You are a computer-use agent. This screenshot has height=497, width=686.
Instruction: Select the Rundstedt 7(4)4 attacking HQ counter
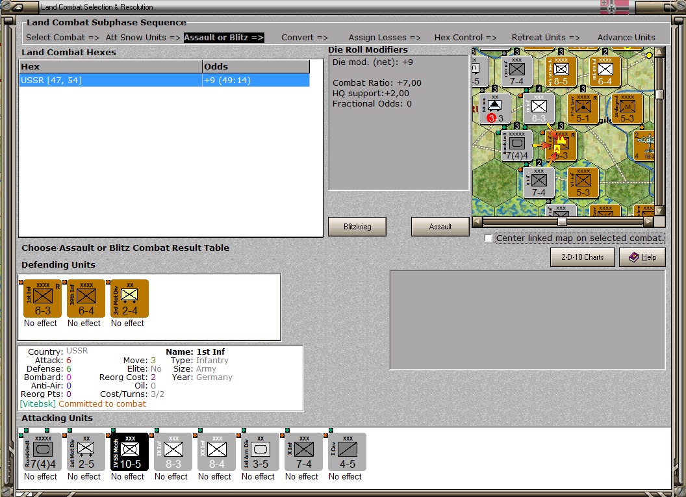(x=42, y=452)
